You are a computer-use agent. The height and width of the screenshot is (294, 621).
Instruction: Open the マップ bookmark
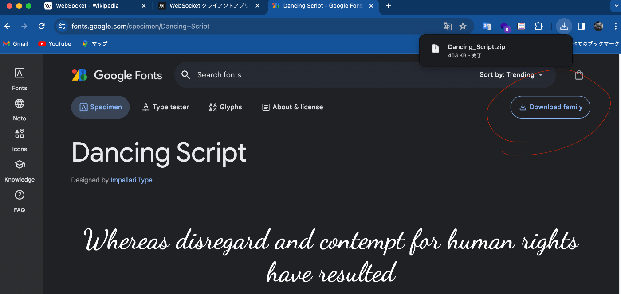[94, 44]
